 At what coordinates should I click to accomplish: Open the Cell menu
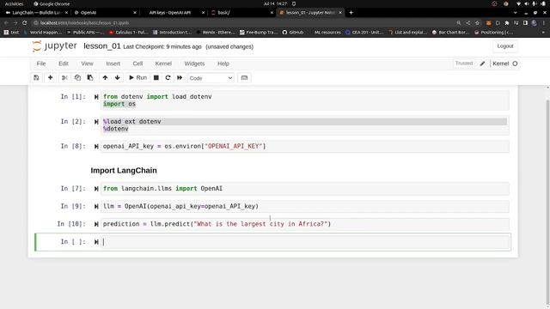point(137,64)
